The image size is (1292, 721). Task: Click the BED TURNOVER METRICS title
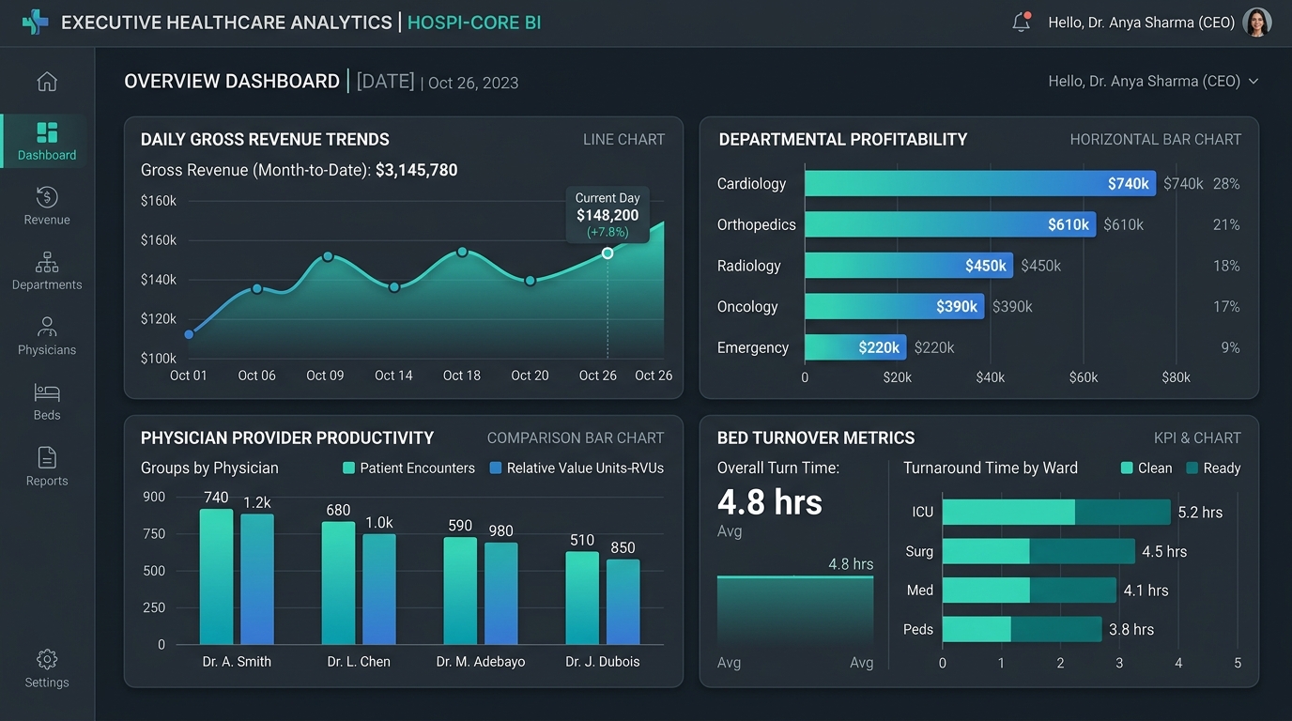(x=816, y=437)
